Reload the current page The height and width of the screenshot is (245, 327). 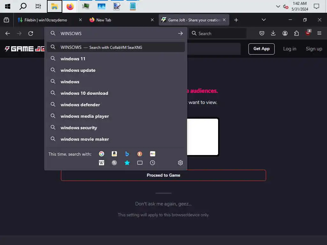(x=31, y=33)
